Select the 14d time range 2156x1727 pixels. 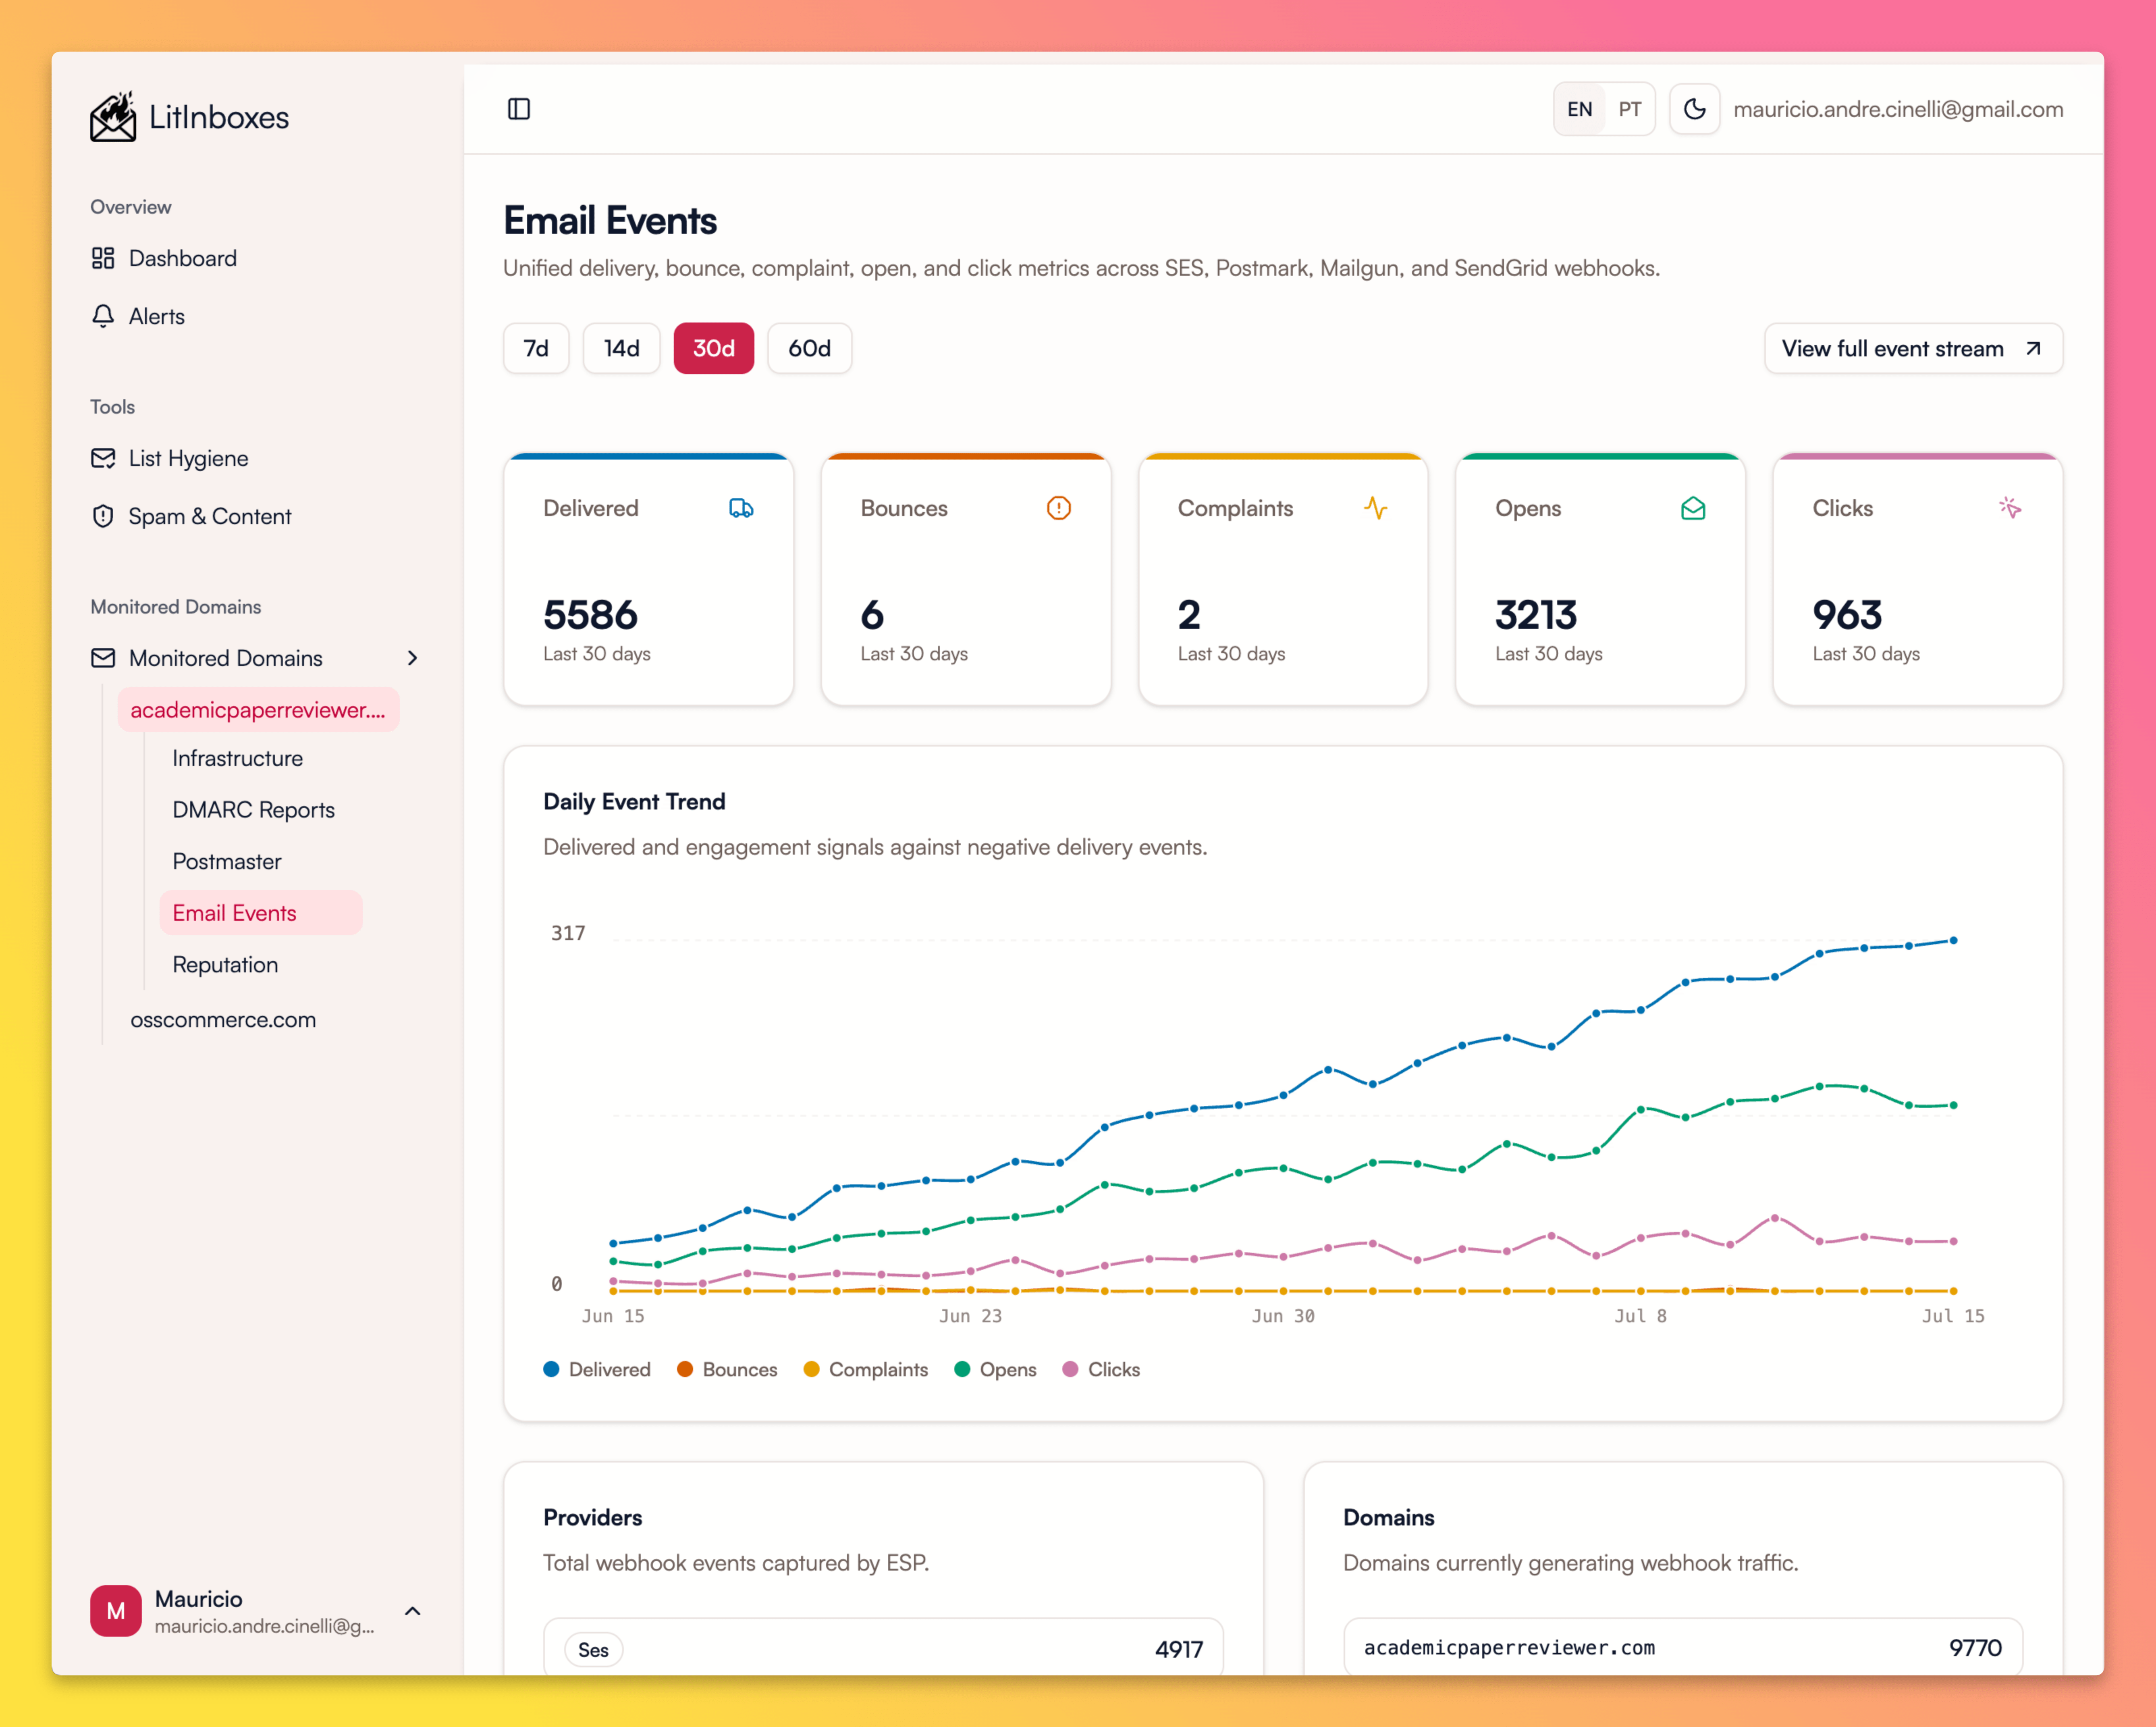[x=621, y=348]
